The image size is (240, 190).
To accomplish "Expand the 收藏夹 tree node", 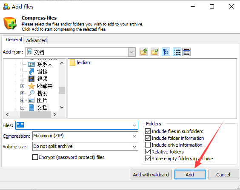I will point(23,86).
